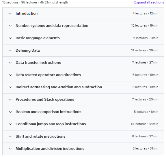
Task: Click '7 lectures • 27min' in Data transfer row
Action: point(145,62)
